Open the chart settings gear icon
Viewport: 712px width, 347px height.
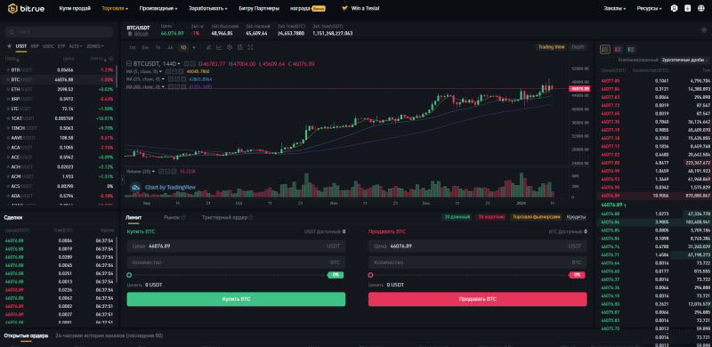[x=230, y=47]
